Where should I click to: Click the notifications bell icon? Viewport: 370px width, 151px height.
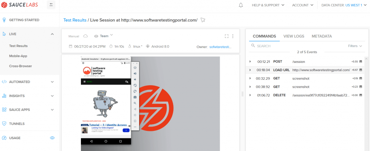pyautogui.click(x=241, y=5)
